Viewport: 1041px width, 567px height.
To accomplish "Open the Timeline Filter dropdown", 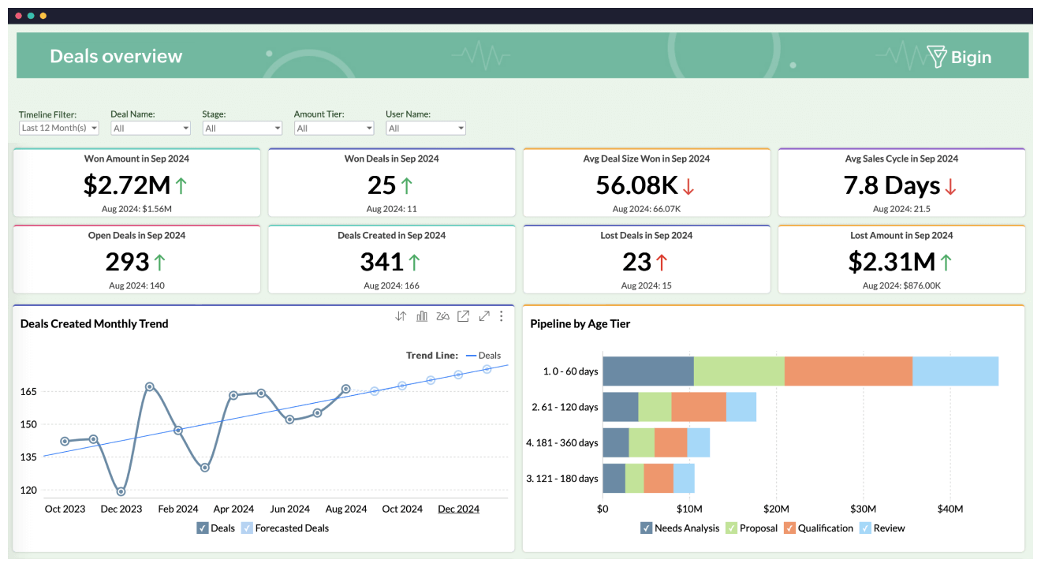I will (x=59, y=128).
